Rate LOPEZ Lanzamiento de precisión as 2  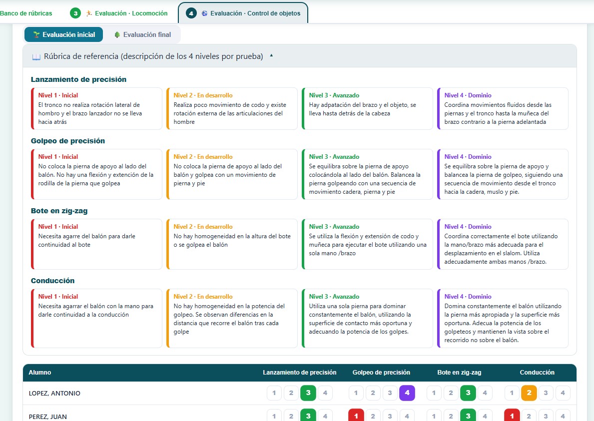tap(291, 393)
